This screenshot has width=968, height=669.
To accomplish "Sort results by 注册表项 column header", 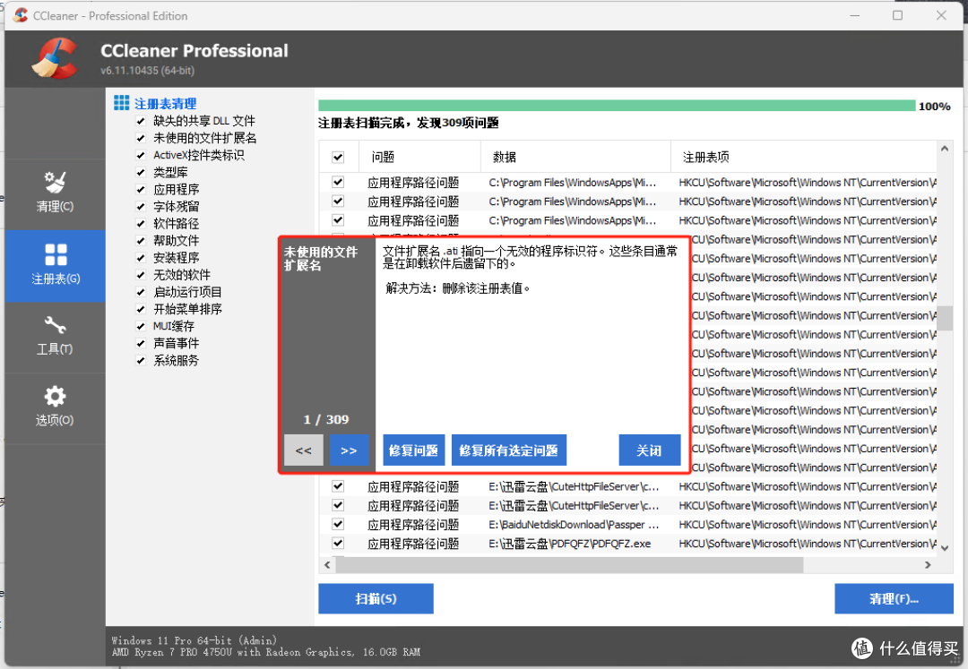I will click(x=804, y=158).
